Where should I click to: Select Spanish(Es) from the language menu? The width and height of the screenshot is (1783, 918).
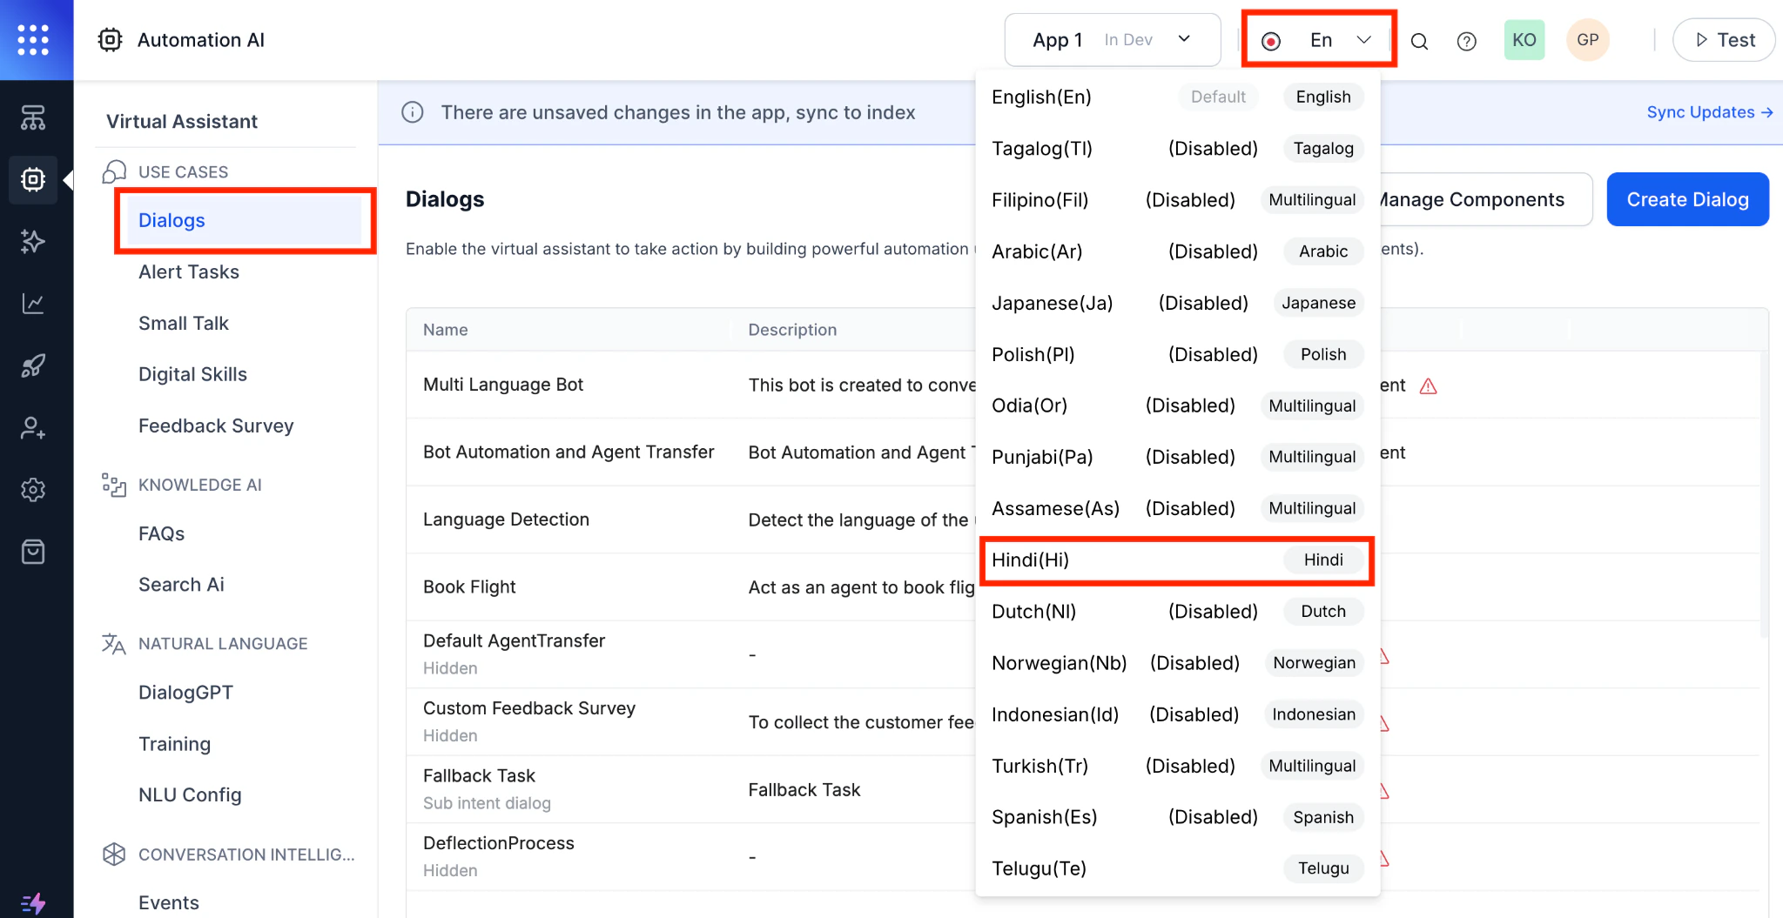(1045, 816)
